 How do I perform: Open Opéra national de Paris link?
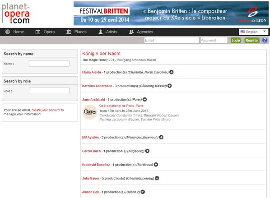coord(121,106)
